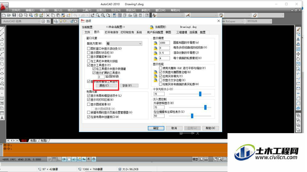
Task: Click the status bar zoom magnifier icon
Action: click(x=220, y=159)
